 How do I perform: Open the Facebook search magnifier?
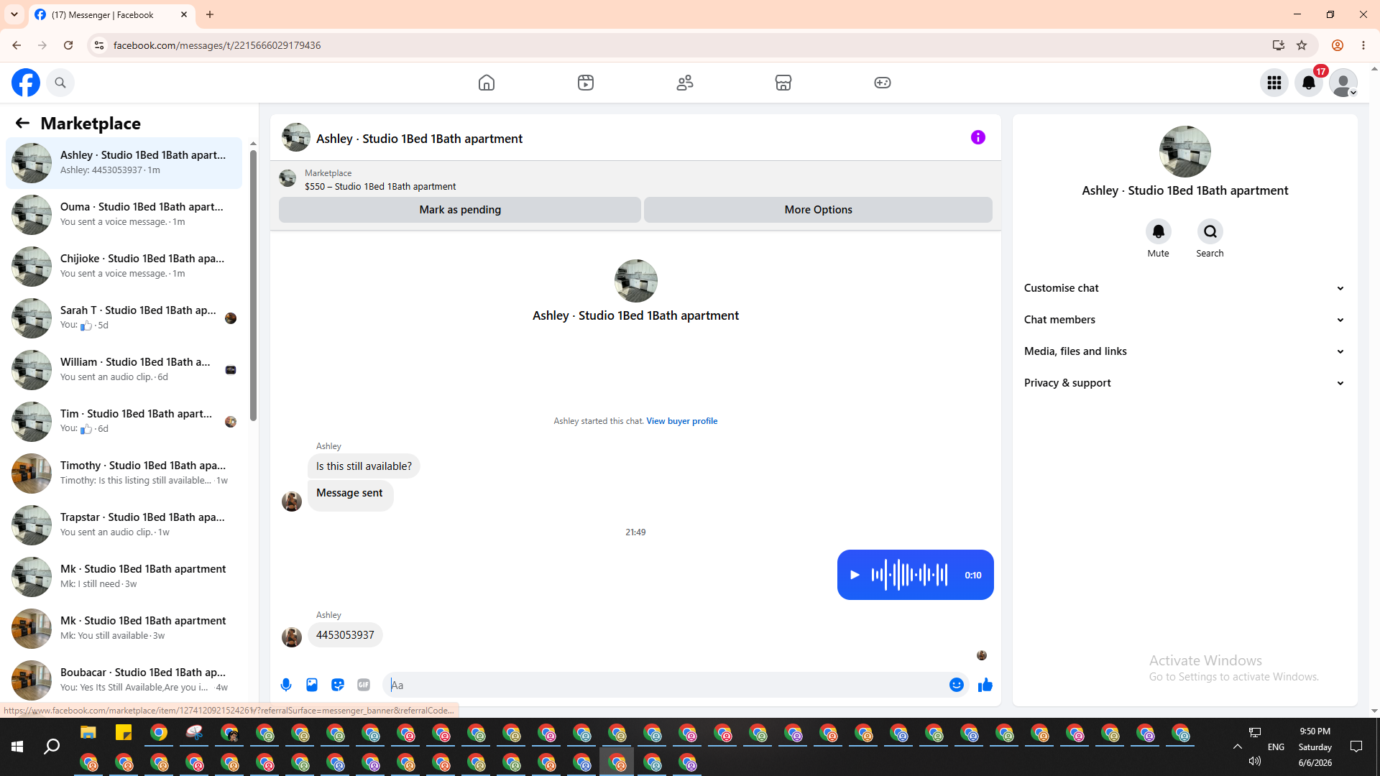pyautogui.click(x=60, y=83)
